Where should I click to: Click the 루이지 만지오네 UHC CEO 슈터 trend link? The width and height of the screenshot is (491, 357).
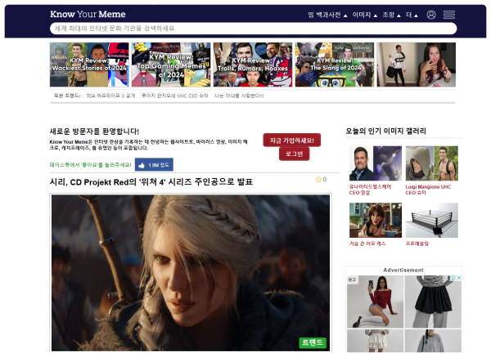175,96
